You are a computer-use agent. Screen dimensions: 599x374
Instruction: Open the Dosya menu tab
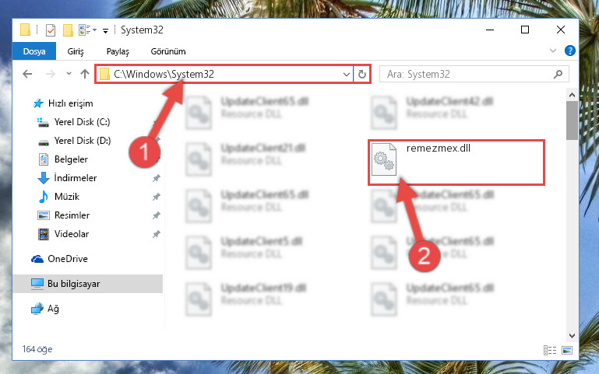tap(34, 51)
